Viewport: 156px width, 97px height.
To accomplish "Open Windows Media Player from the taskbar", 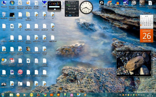I will coord(24,95).
